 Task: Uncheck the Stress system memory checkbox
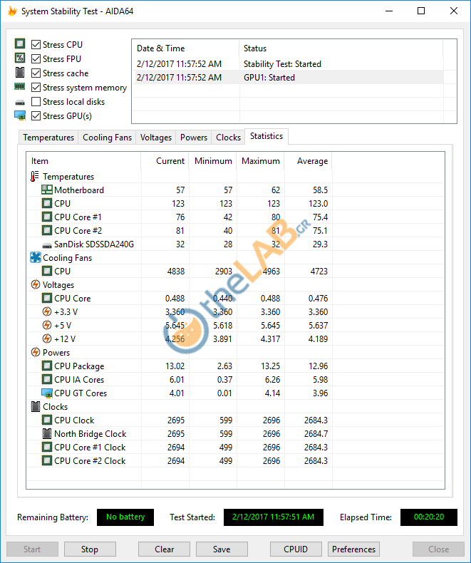pos(36,87)
